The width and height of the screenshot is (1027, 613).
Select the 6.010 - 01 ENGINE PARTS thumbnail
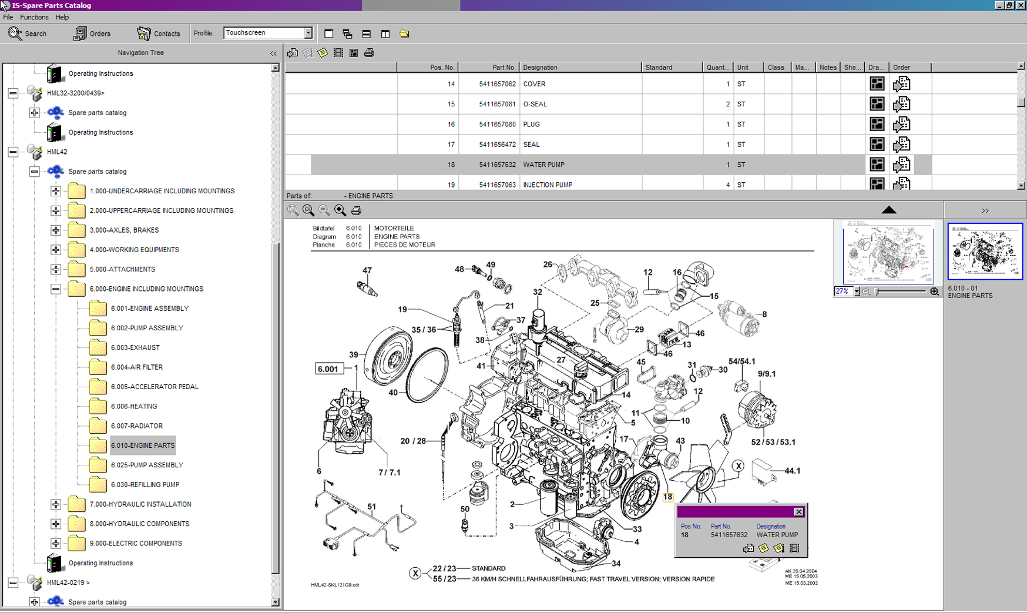coord(985,252)
